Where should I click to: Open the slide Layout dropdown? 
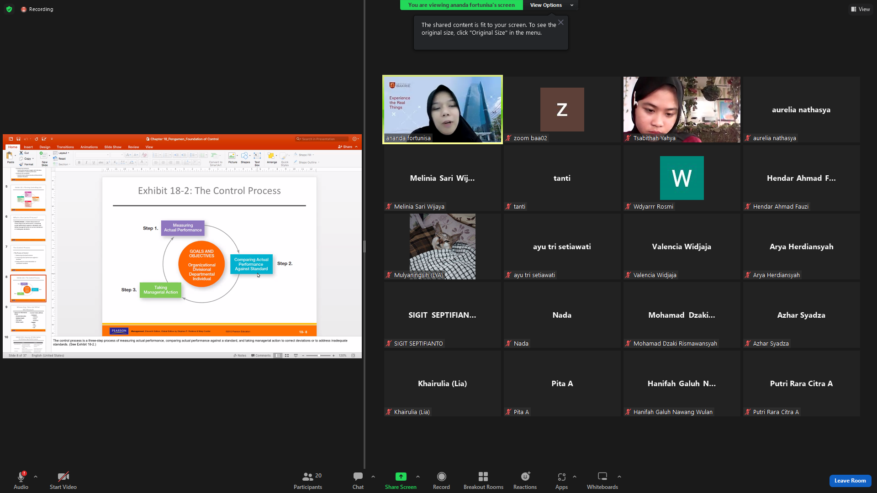(x=62, y=153)
